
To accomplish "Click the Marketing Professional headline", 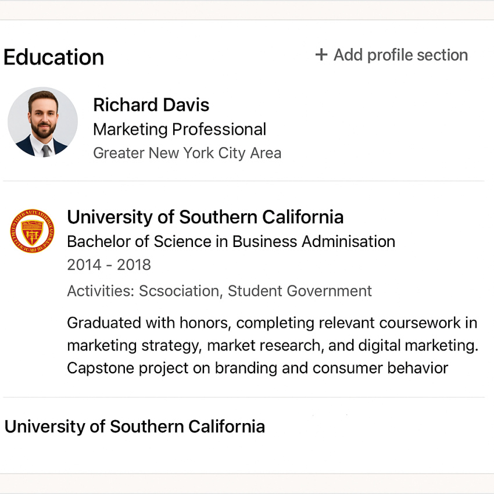I will (x=180, y=129).
